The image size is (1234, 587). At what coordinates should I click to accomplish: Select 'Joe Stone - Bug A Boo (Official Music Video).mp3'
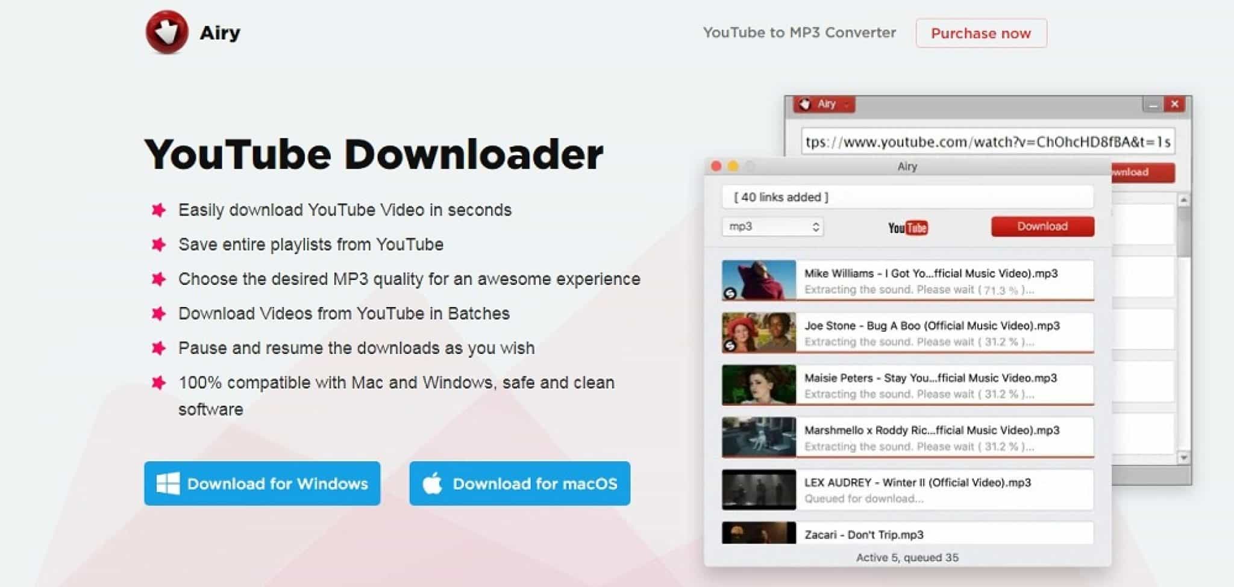[932, 326]
